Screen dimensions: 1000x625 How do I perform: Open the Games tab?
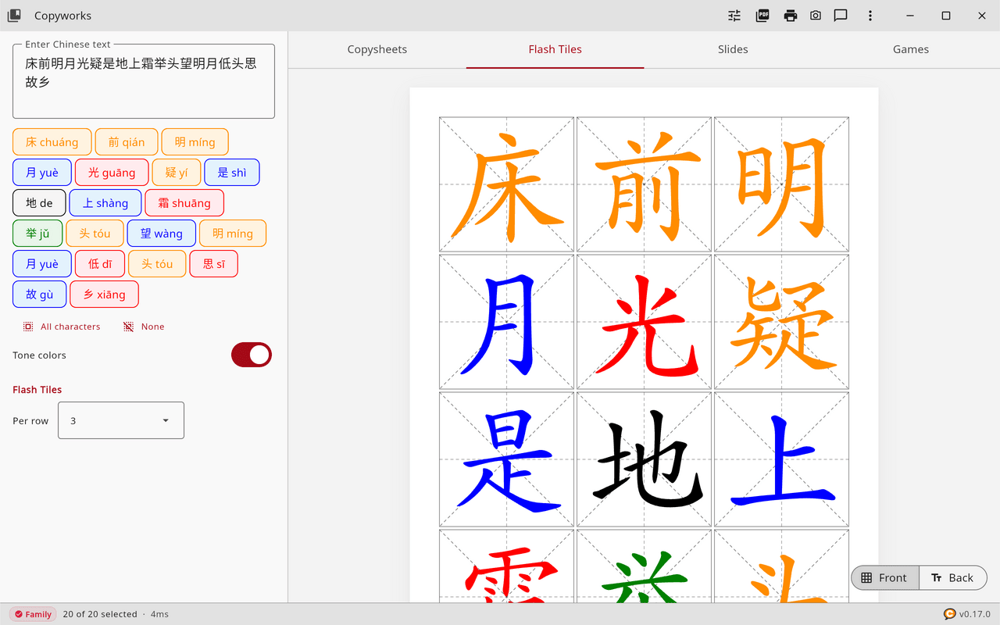pyautogui.click(x=911, y=49)
